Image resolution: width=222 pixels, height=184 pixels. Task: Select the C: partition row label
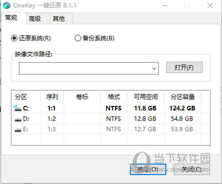click(26, 108)
